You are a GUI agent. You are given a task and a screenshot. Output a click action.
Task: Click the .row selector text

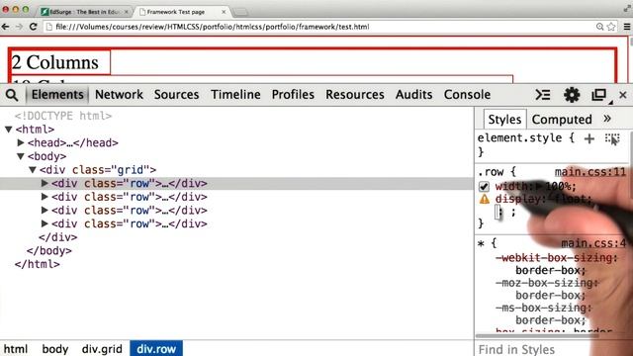click(x=490, y=172)
